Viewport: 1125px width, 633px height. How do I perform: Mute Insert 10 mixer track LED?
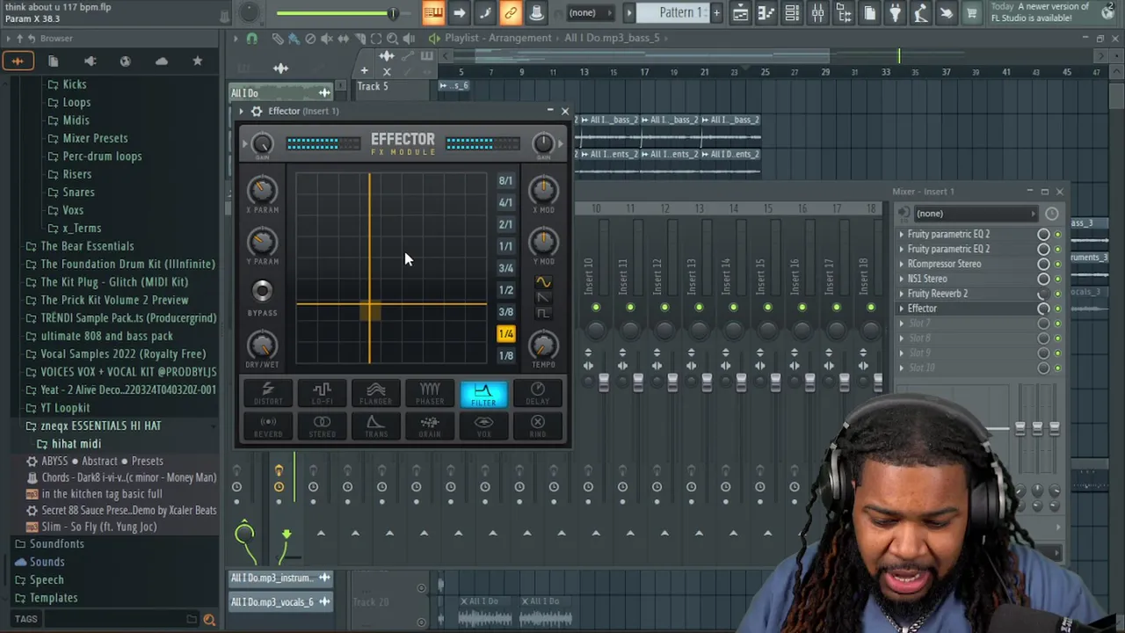tap(596, 308)
